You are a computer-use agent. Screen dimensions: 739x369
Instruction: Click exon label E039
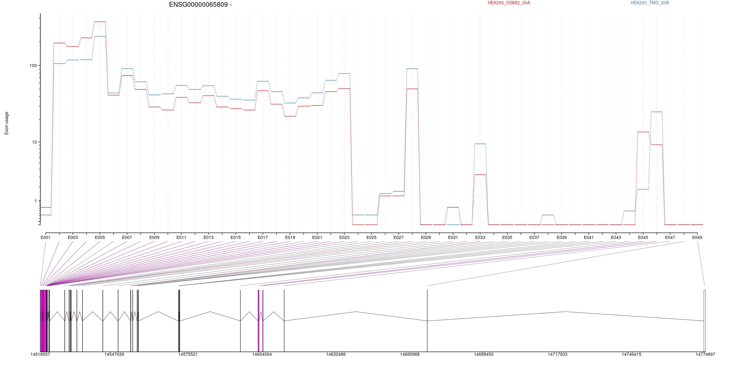[x=562, y=237]
